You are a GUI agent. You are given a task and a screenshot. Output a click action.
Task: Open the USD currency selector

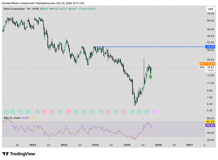pos(210,9)
